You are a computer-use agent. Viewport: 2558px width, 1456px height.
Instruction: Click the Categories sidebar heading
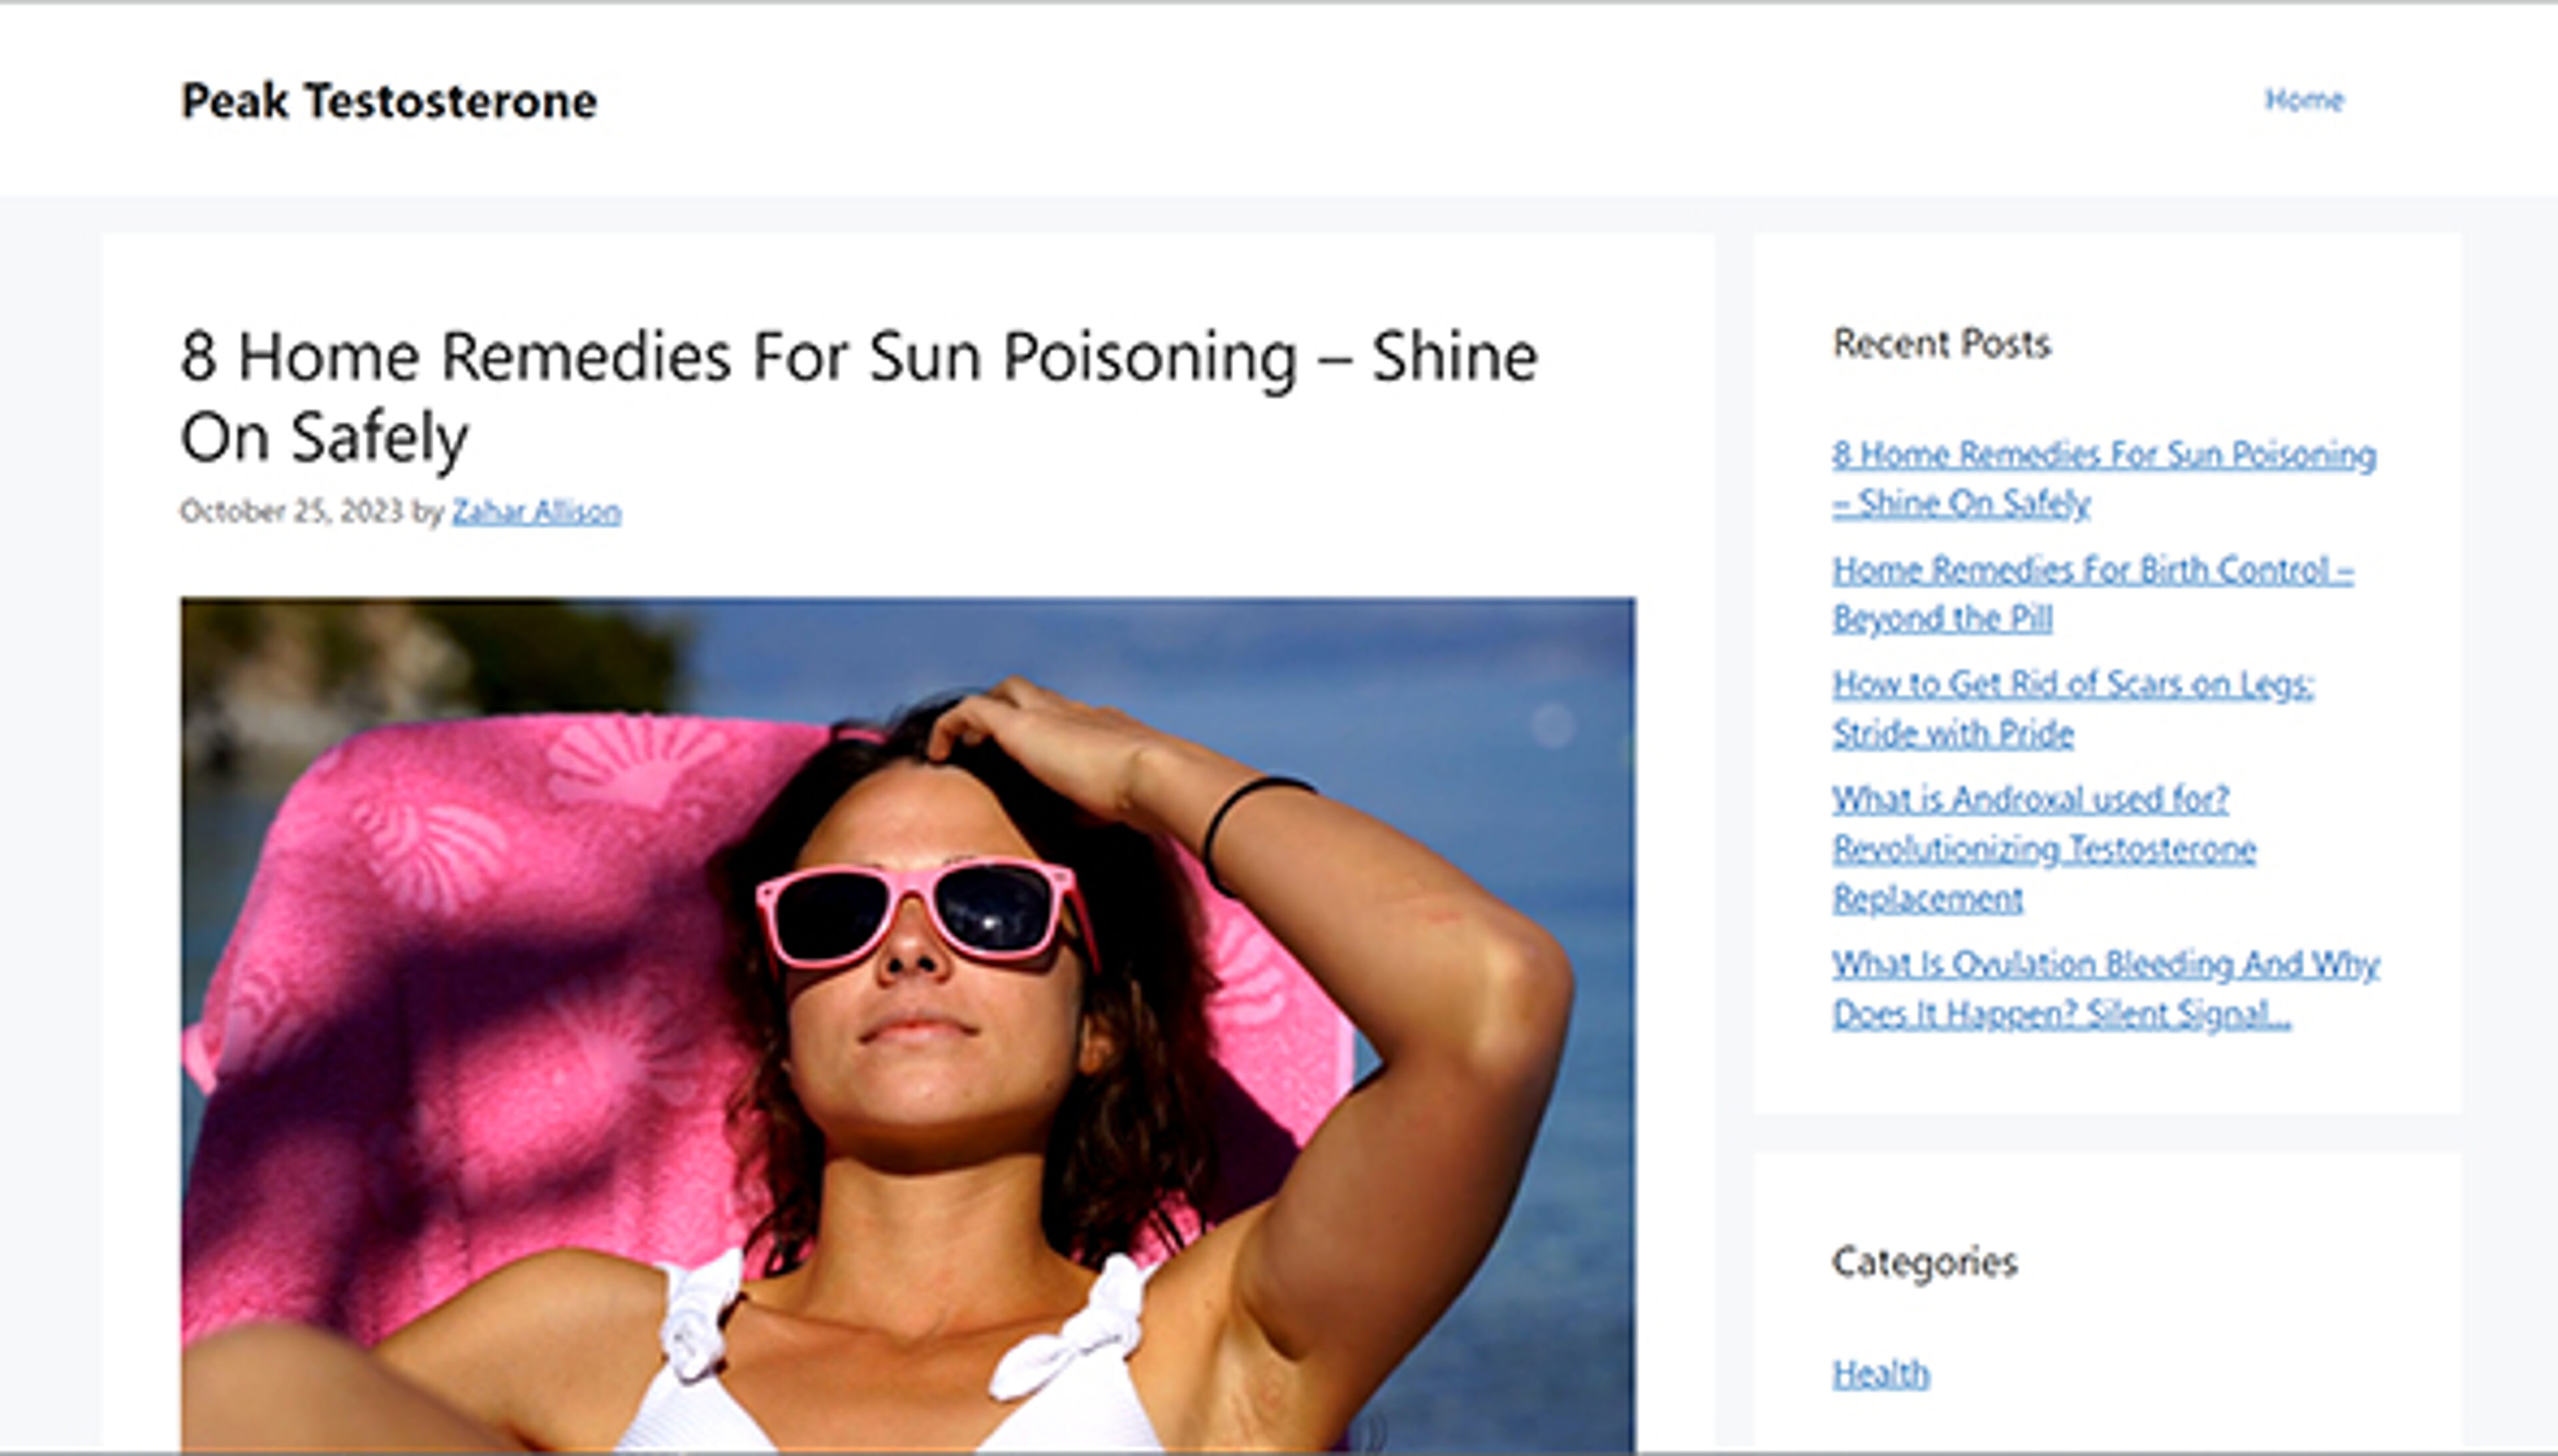(x=1924, y=1262)
